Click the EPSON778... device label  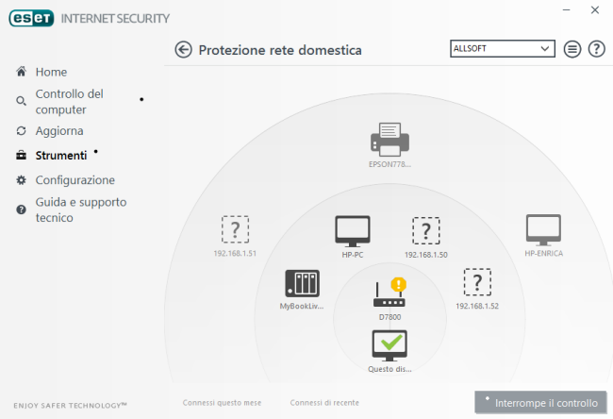[389, 164]
